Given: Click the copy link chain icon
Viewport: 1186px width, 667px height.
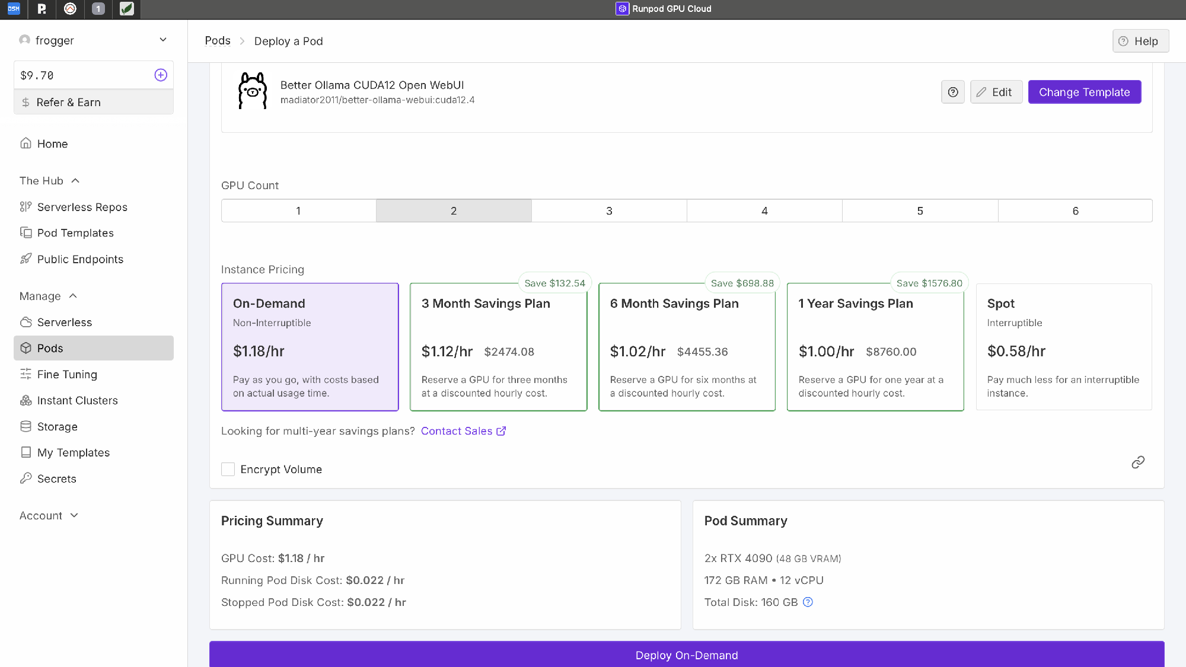Looking at the screenshot, I should pyautogui.click(x=1137, y=462).
